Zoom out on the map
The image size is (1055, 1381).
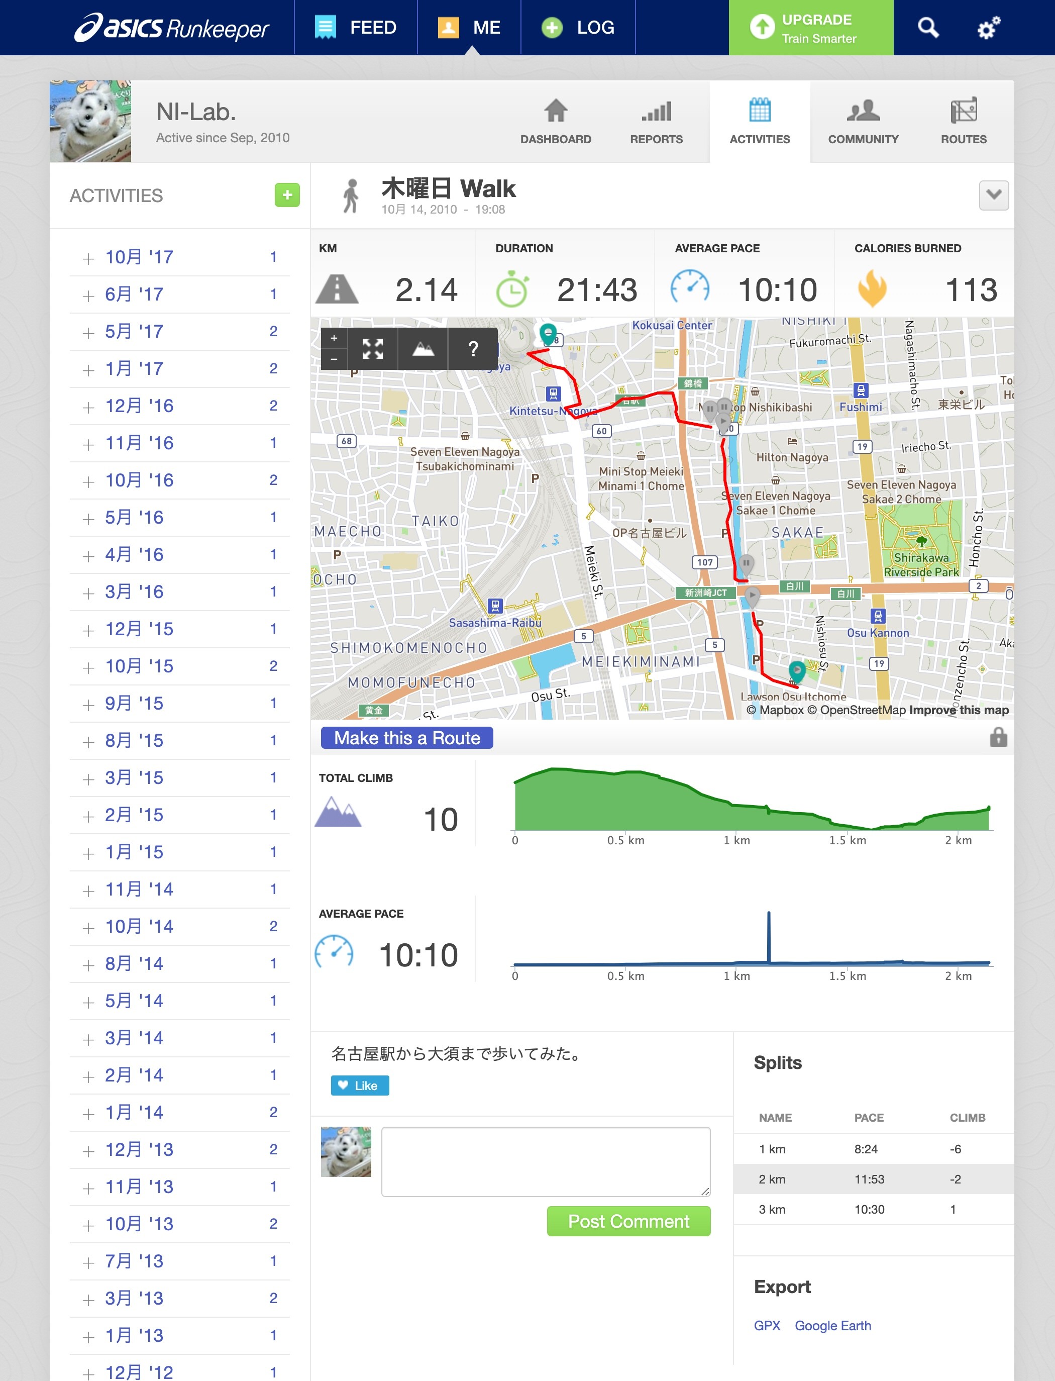point(334,359)
